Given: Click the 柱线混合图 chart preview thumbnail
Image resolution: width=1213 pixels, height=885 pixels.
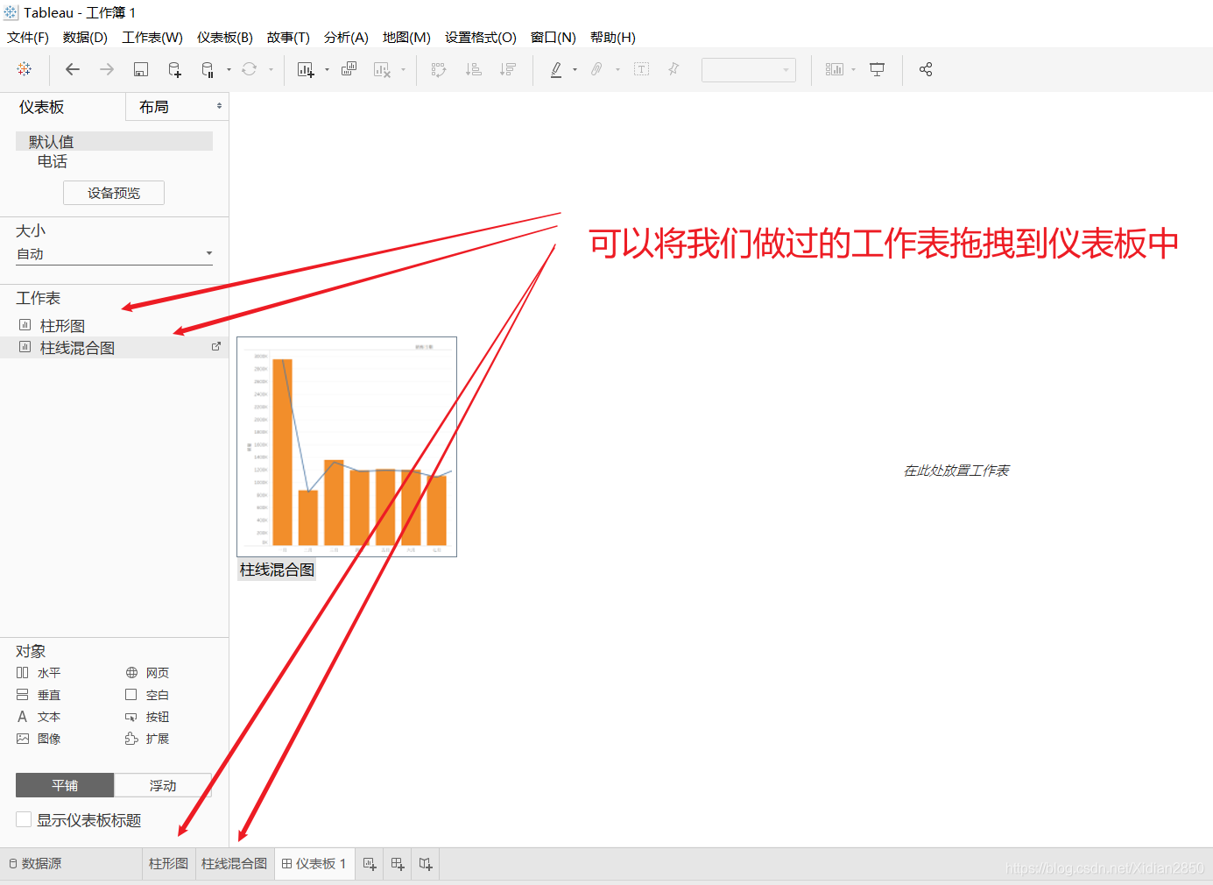Looking at the screenshot, I should point(347,447).
